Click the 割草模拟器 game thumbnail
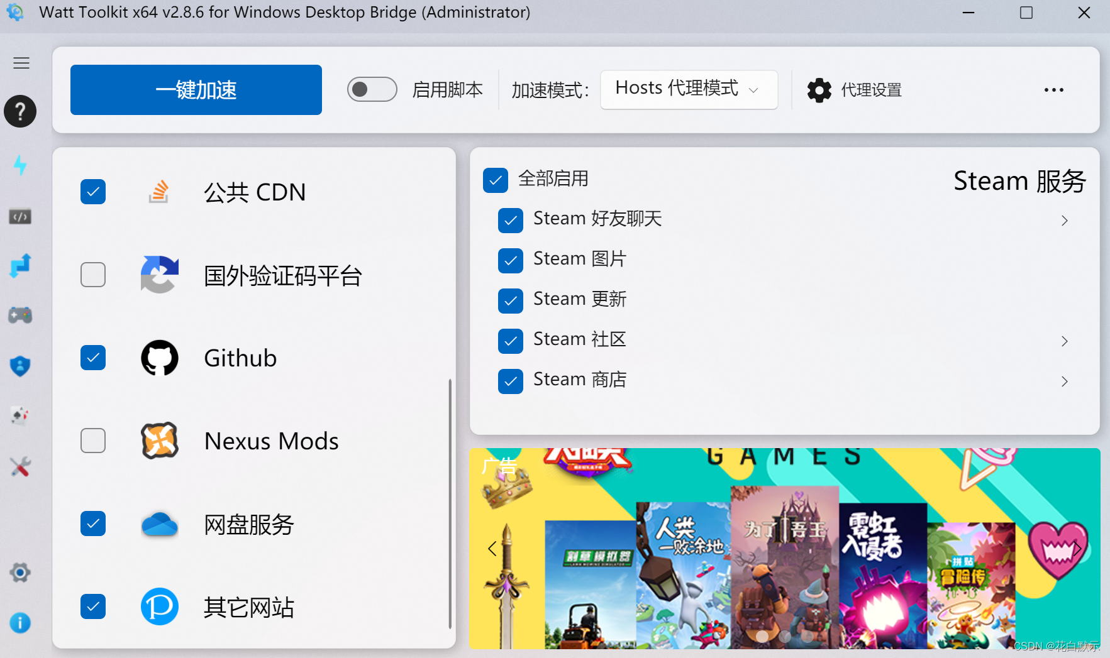The height and width of the screenshot is (658, 1110). click(x=591, y=584)
